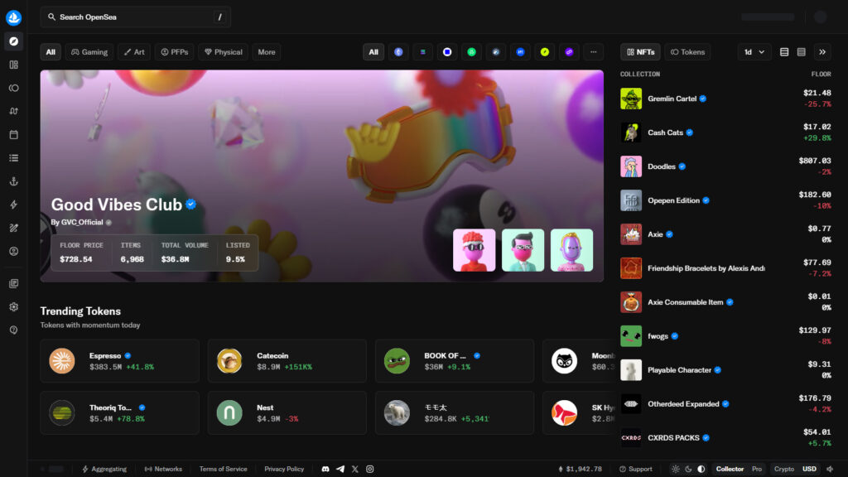Screen dimensions: 848x477
Task: Show more chains with ellipsis button
Action: tap(593, 52)
